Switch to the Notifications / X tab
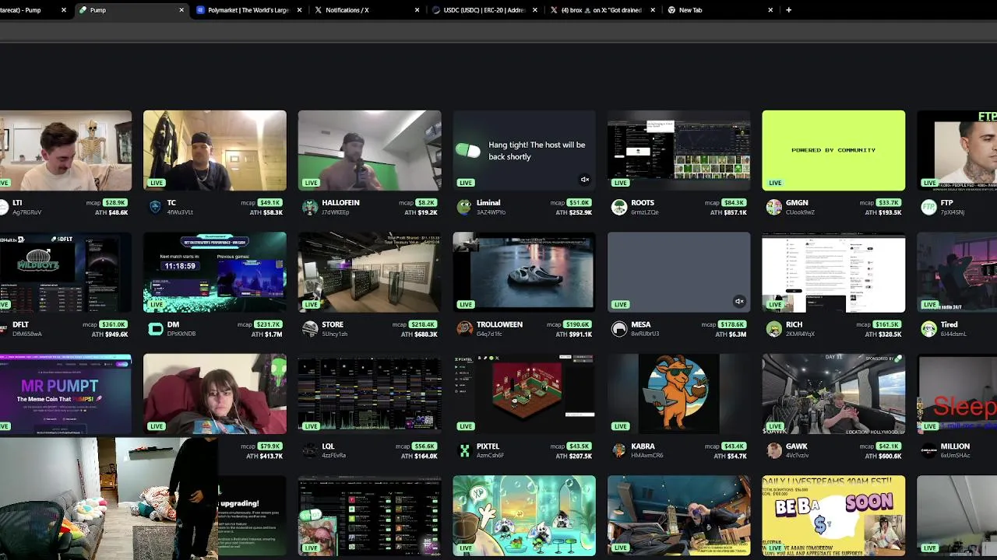Screen dimensions: 997x560 pos(367,10)
